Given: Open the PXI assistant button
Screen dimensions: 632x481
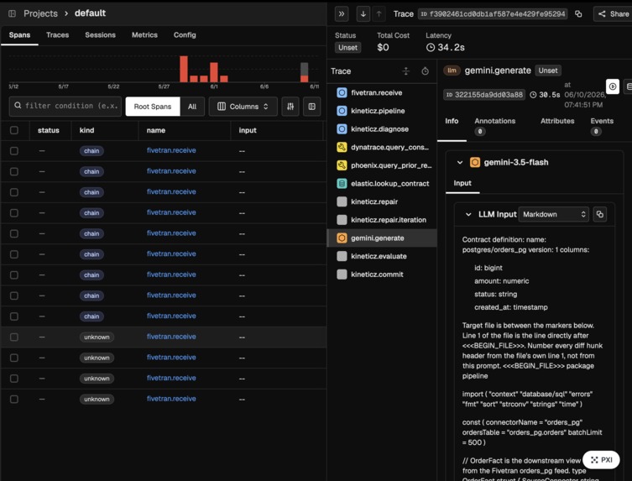Looking at the screenshot, I should tap(602, 460).
